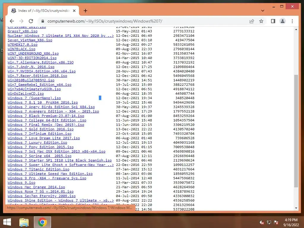The width and height of the screenshot is (304, 228).
Task: Download Windows 7 Ultimate Speed Max Edition
Action: click(50, 174)
